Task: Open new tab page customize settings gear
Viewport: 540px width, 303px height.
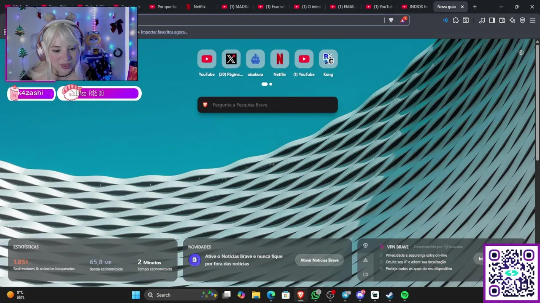Action: pyautogui.click(x=521, y=53)
